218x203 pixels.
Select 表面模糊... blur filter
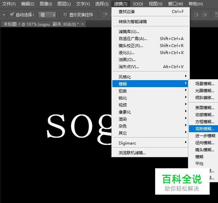[204, 108]
